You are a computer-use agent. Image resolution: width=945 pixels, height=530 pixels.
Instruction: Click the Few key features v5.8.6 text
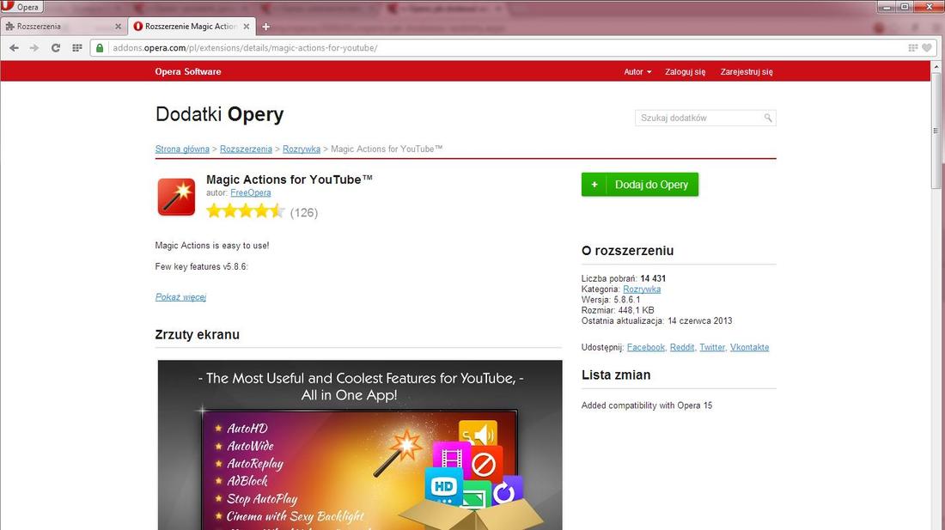click(x=201, y=267)
